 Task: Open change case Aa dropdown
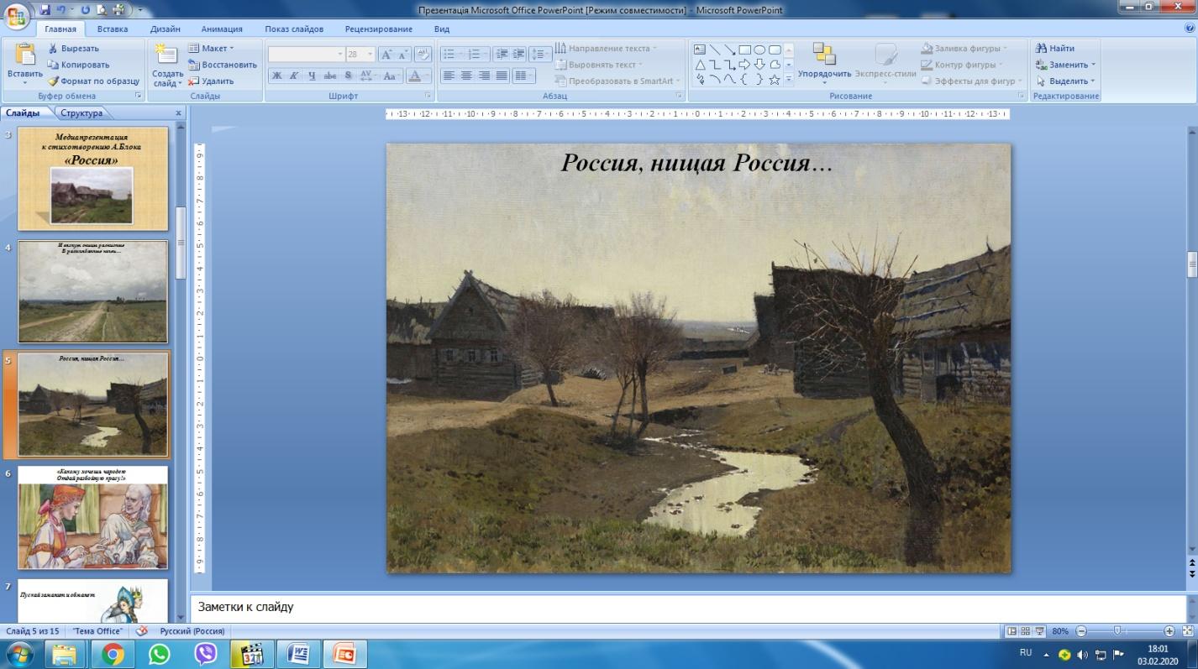(391, 76)
